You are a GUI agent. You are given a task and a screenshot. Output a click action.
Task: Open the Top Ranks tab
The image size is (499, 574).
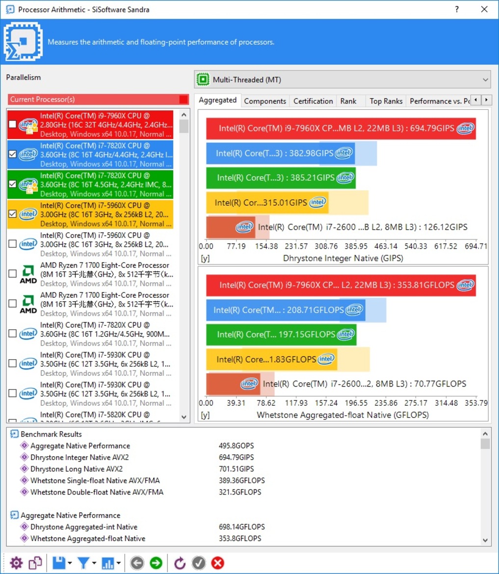click(386, 101)
